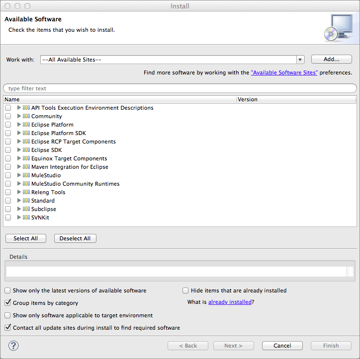The height and width of the screenshot is (359, 360).
Task: Click the Name column header
Action: coord(120,99)
